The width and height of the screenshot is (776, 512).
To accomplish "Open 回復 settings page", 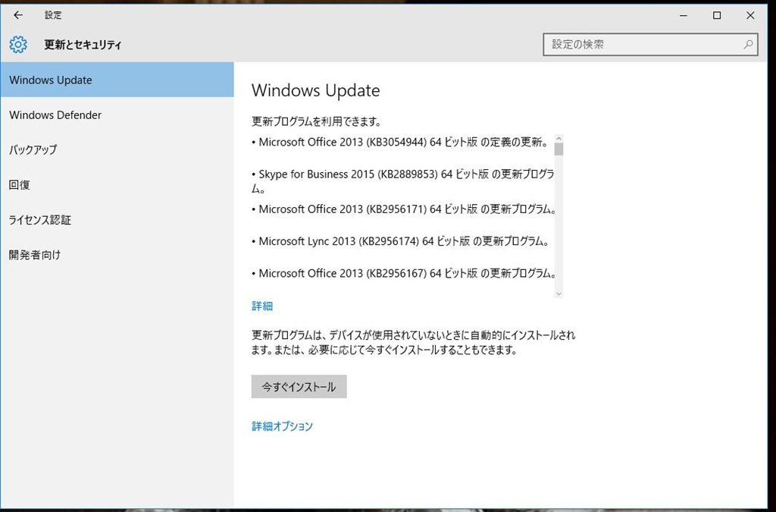I will [x=117, y=184].
